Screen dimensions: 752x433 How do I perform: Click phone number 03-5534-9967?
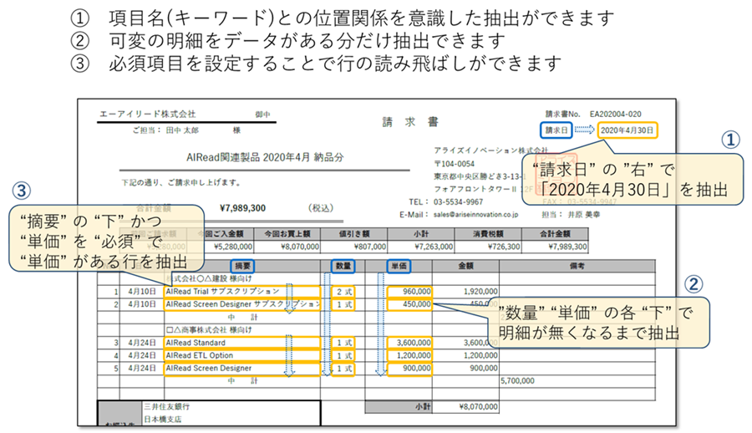(458, 202)
